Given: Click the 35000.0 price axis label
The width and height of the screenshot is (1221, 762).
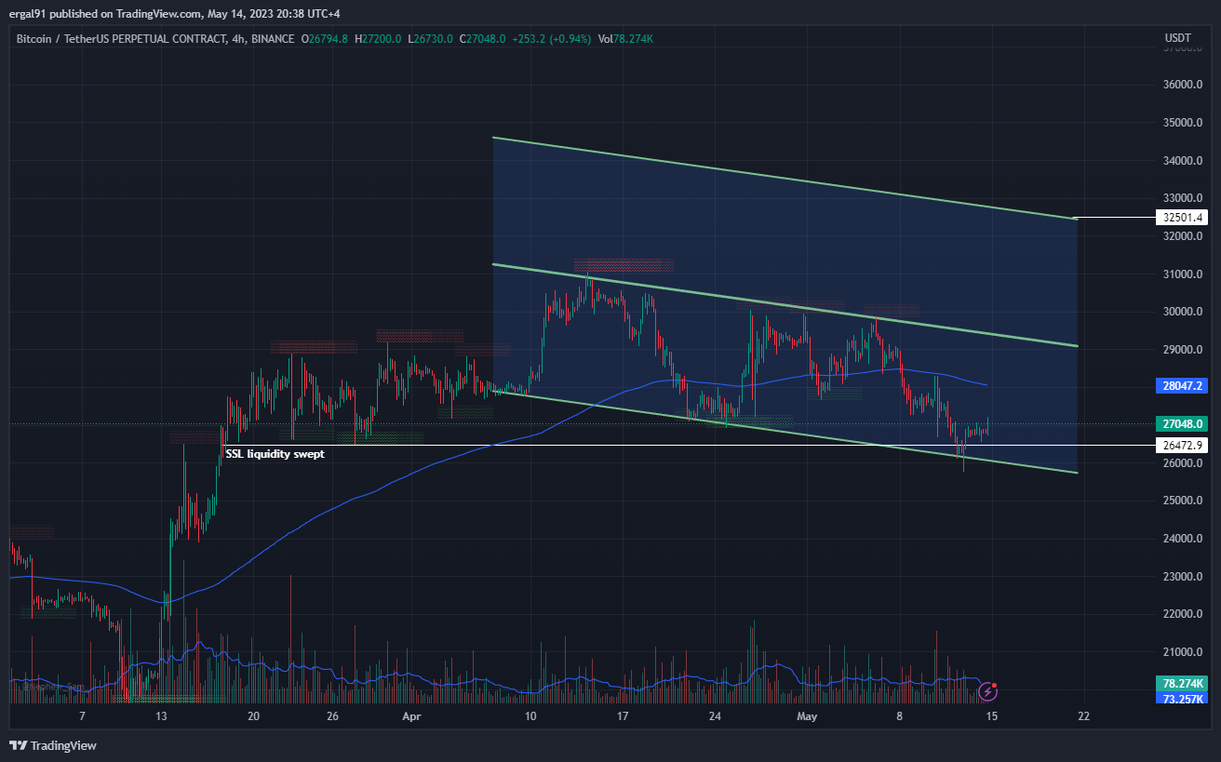Looking at the screenshot, I should point(1181,123).
